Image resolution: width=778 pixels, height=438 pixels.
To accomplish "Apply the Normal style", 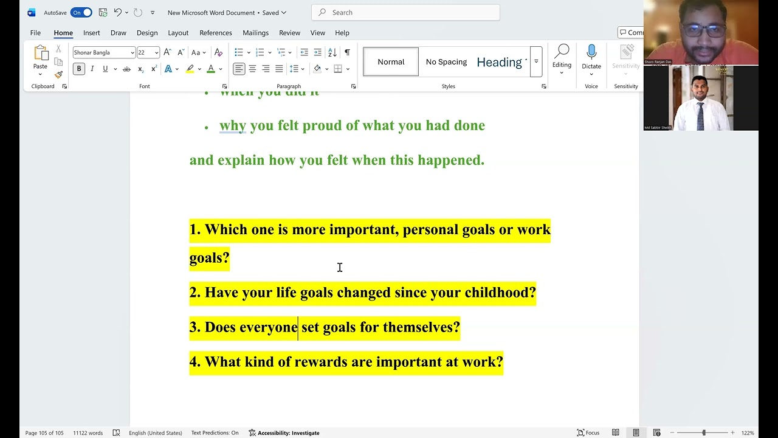I will coord(391,62).
